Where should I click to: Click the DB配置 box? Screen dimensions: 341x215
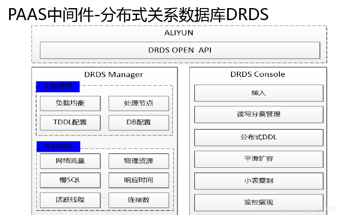pos(139,123)
